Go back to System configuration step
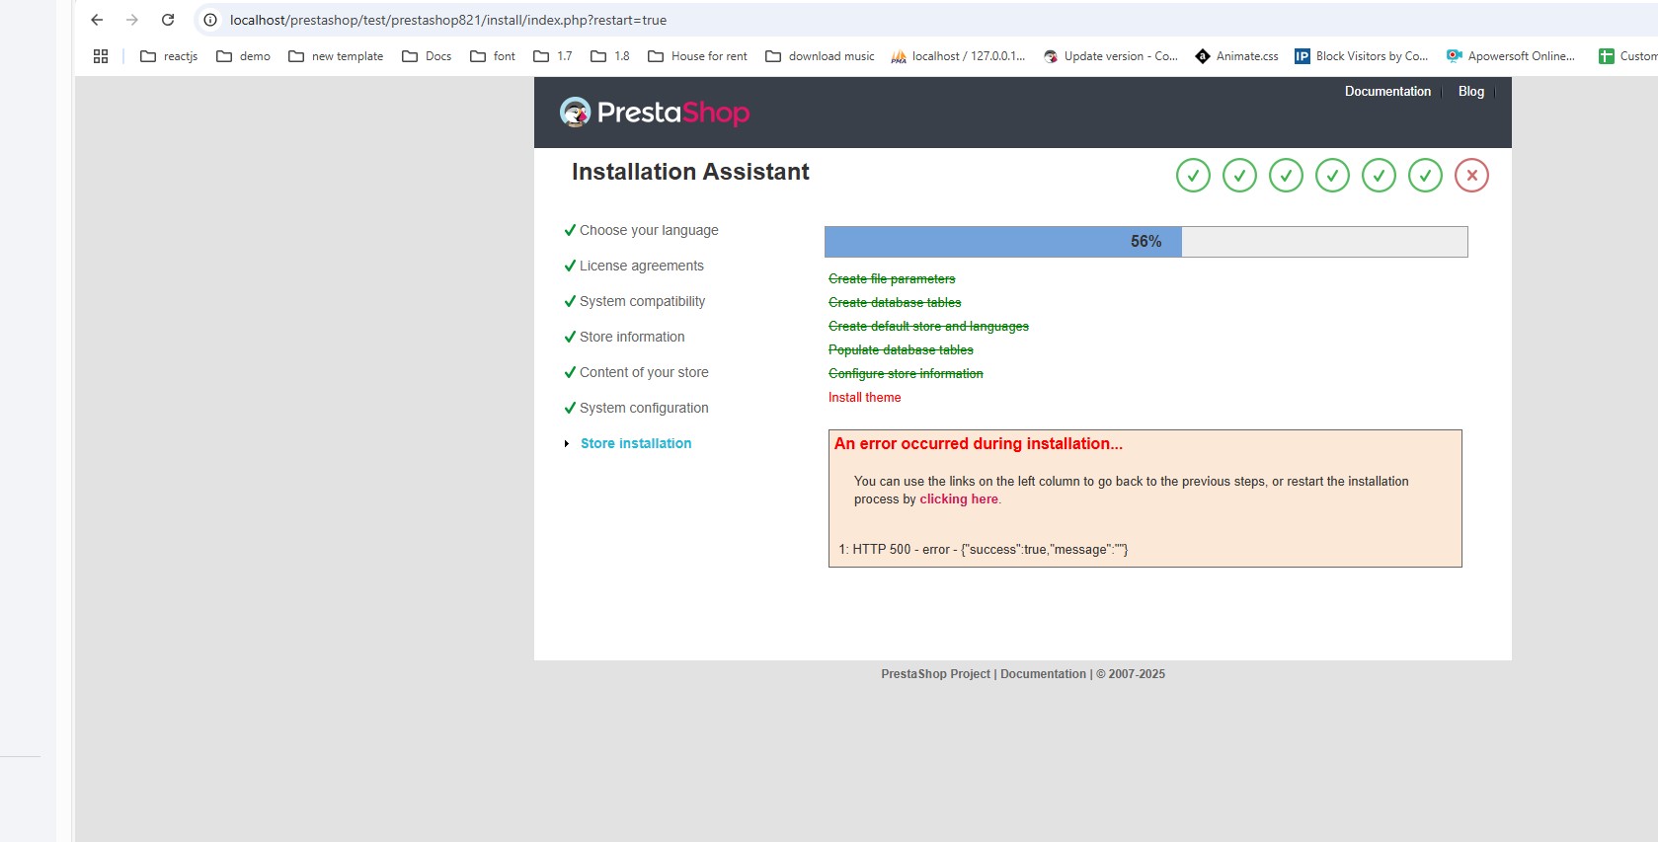 coord(644,408)
